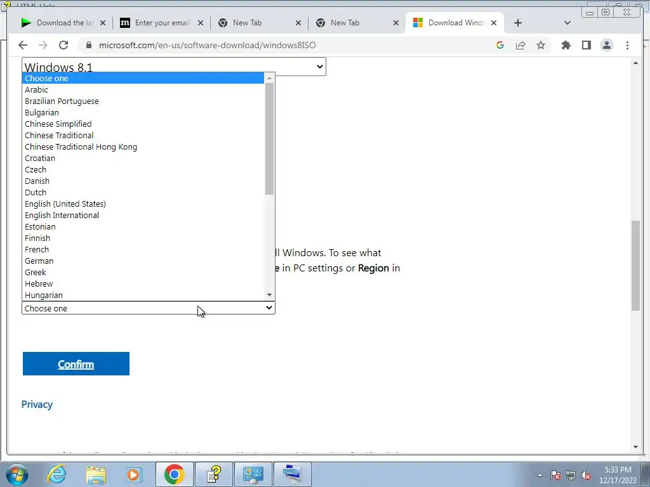Click language list scroll-down arrow
The image size is (650, 487).
pyautogui.click(x=269, y=295)
